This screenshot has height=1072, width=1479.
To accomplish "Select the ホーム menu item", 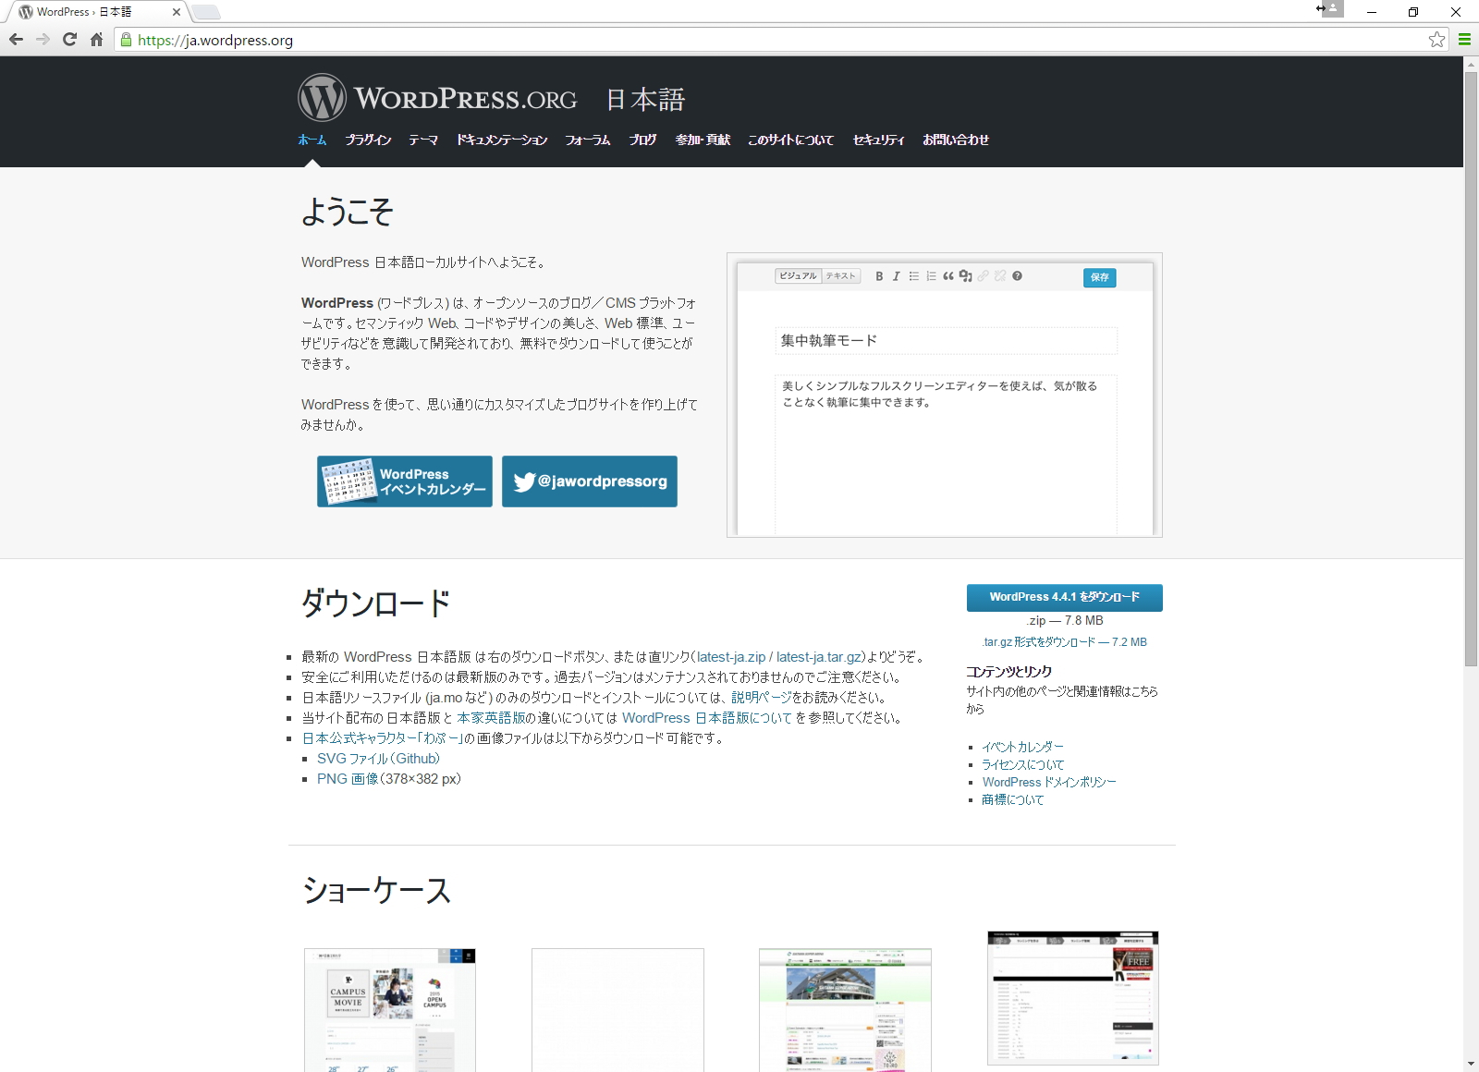I will [312, 140].
